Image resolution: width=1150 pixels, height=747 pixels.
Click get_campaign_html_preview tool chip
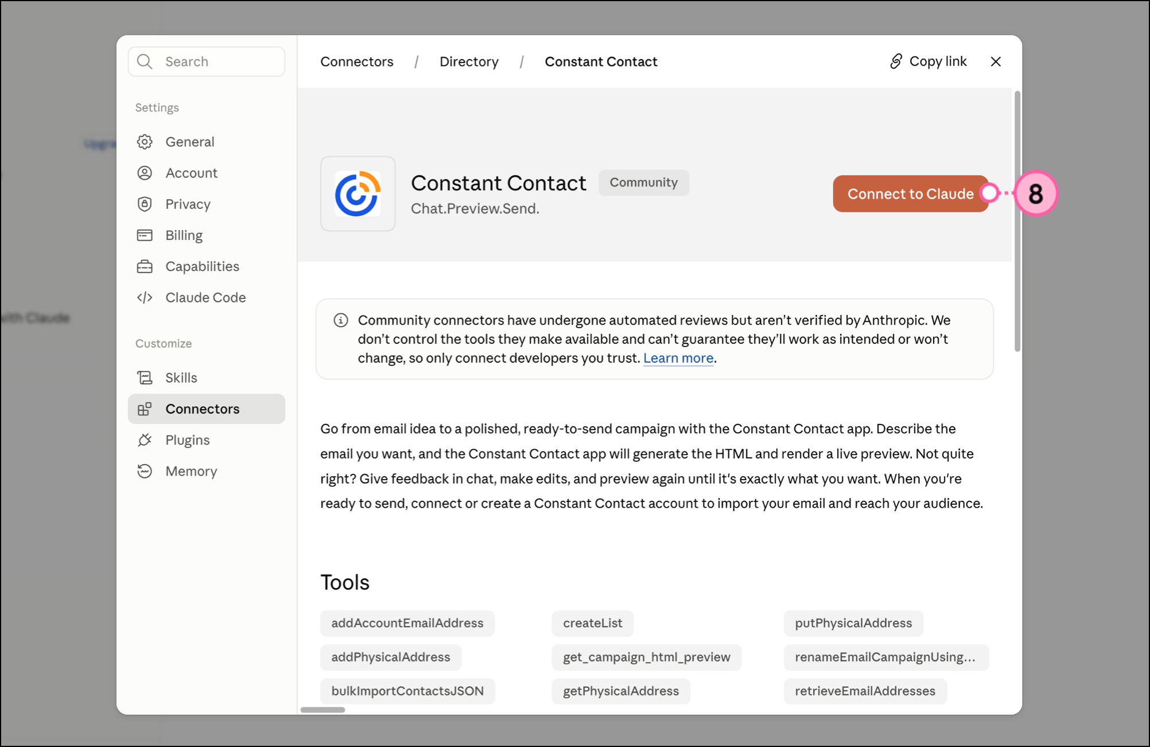tap(647, 657)
